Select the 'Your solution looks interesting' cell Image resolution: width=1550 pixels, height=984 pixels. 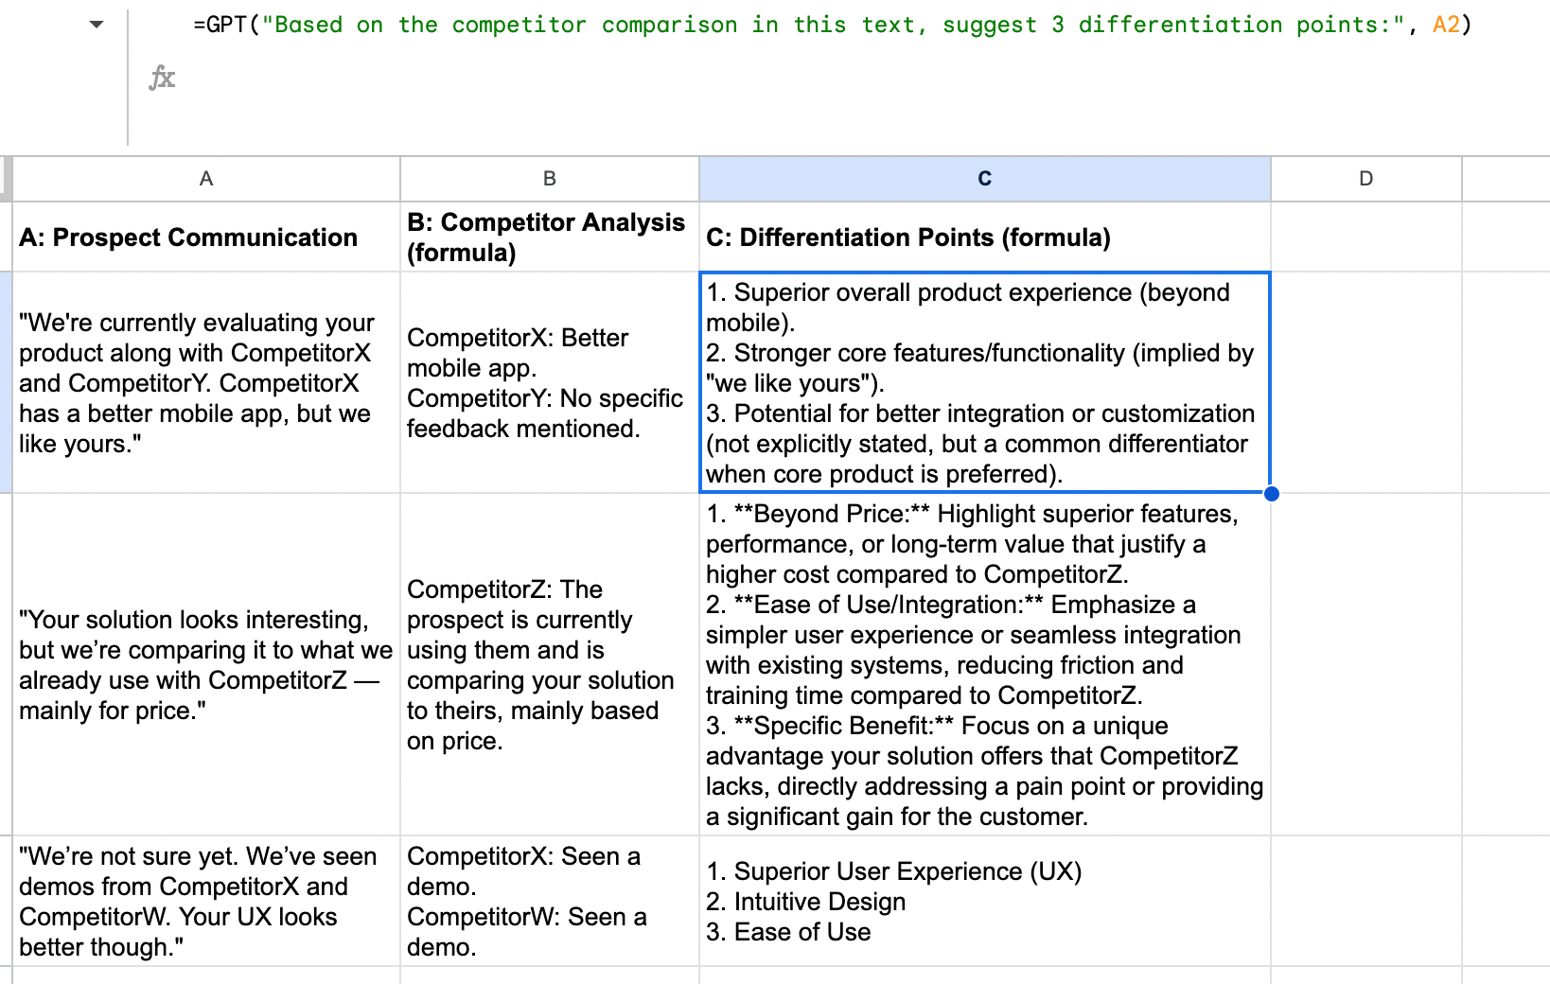[206, 665]
